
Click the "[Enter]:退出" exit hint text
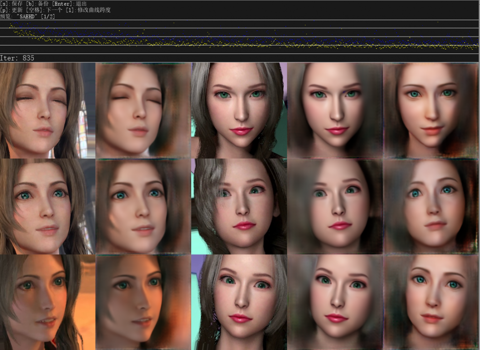tap(69, 4)
